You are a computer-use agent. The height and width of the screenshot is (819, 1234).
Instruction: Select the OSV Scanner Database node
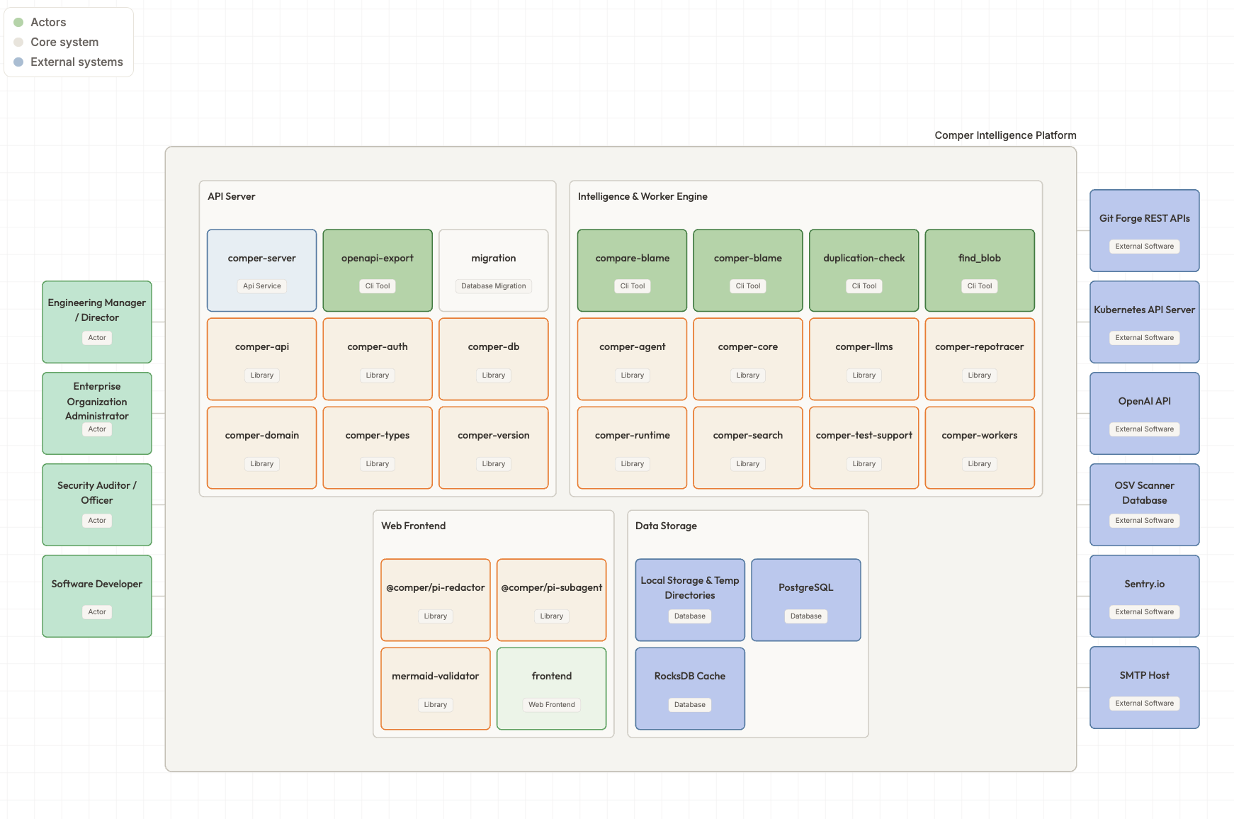pos(1145,505)
